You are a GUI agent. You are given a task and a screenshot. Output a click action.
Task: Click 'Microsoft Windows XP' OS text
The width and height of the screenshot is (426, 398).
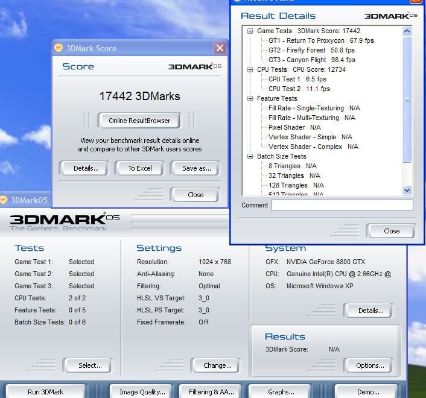320,286
